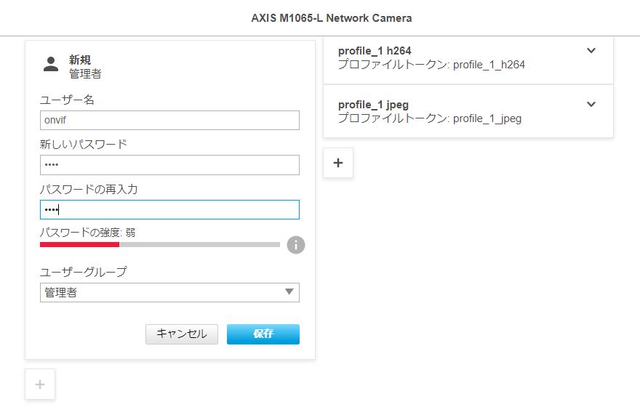Click the パスワードの再入力 field
Screen dimensions: 640x415
tap(169, 210)
